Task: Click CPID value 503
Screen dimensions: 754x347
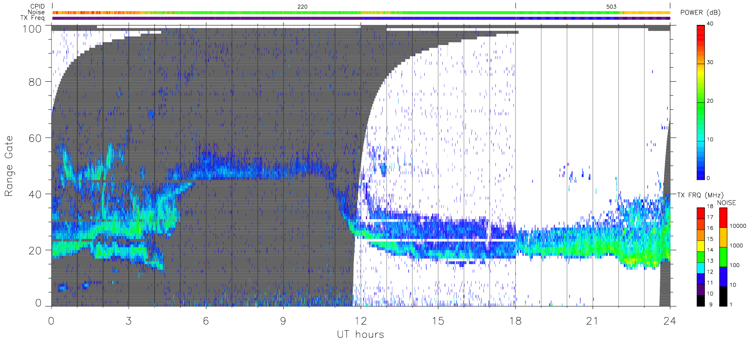Action: tap(611, 7)
